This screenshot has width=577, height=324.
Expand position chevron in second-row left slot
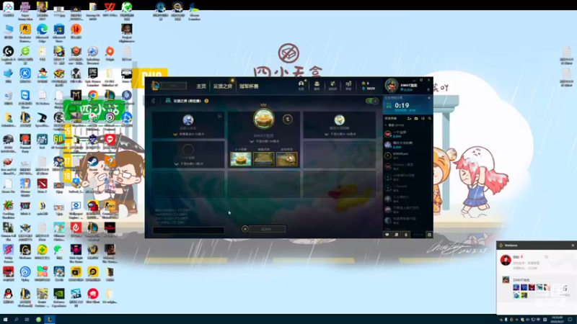coord(176,164)
